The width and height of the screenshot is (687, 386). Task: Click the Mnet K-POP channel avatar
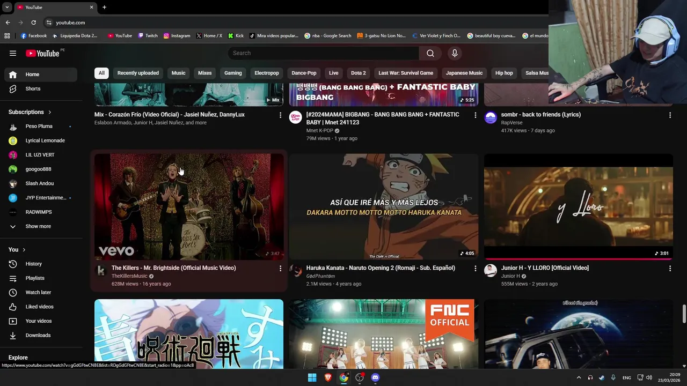pyautogui.click(x=296, y=117)
